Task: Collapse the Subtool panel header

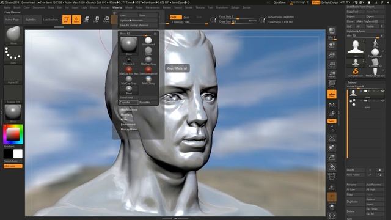Action: point(352,82)
